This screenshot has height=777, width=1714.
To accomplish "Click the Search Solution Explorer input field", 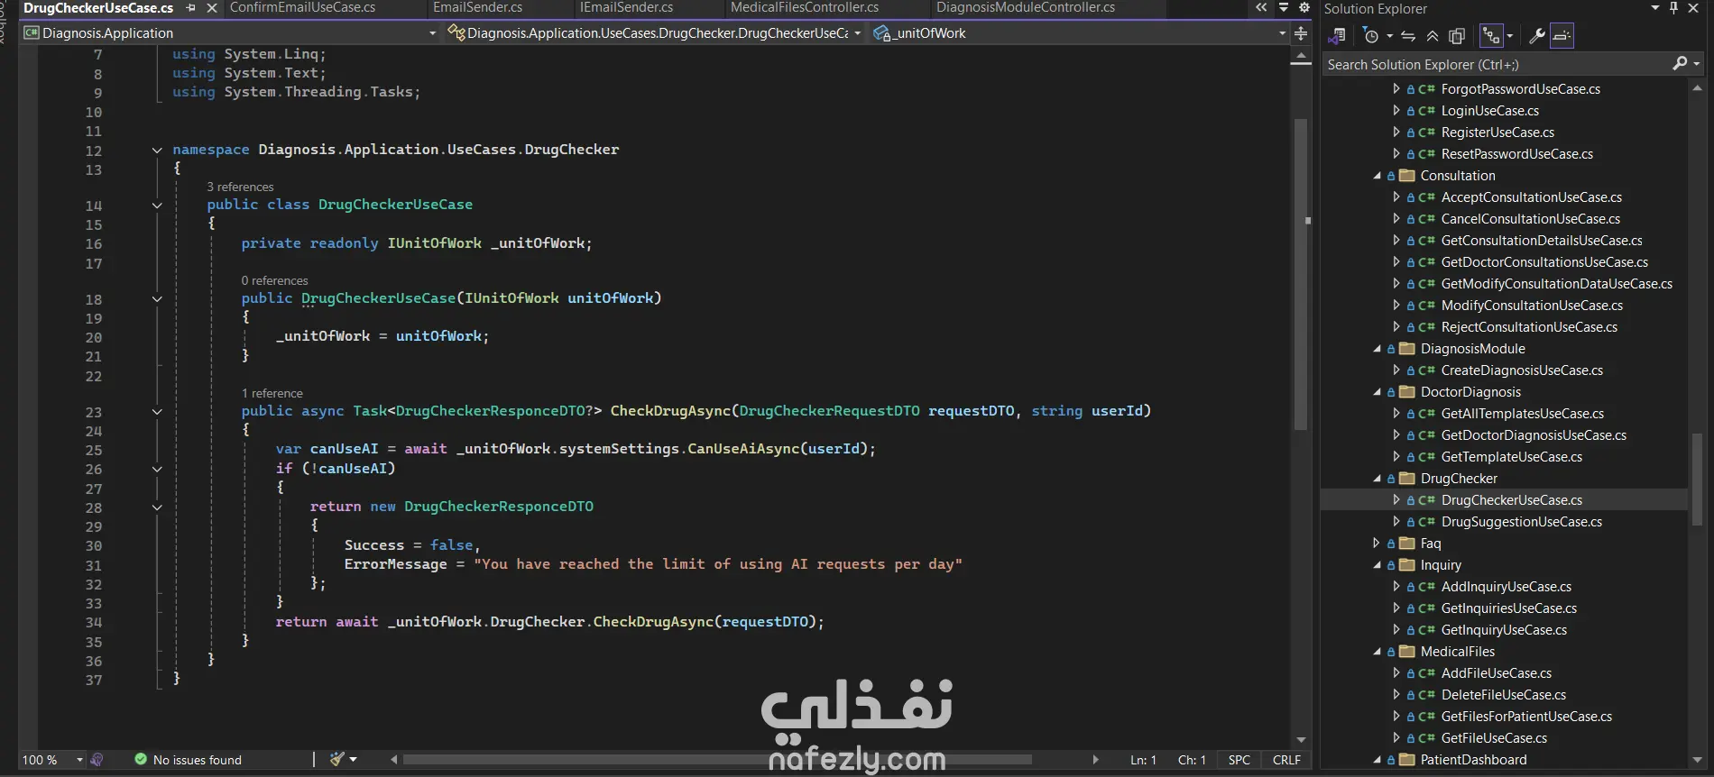I will pyautogui.click(x=1496, y=64).
